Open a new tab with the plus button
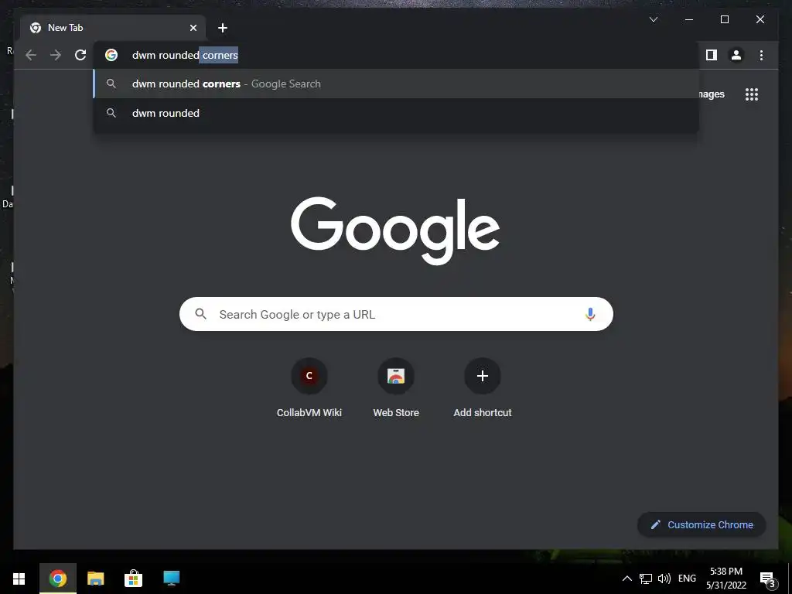 coord(223,28)
